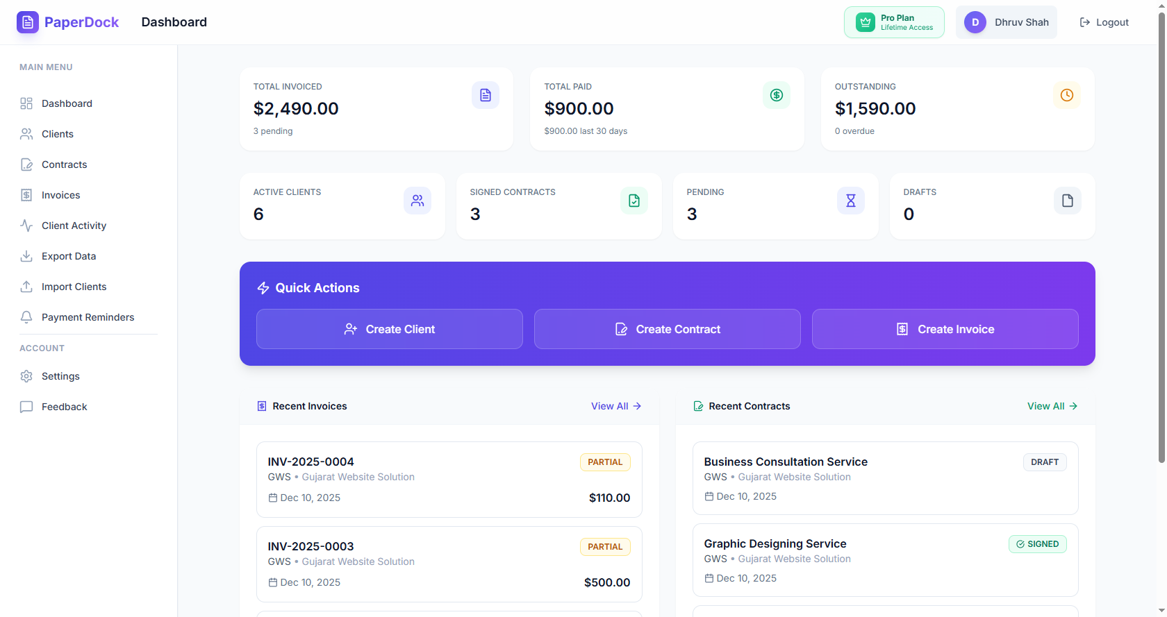Click the Total Invoiced document icon
1167x617 pixels.
click(486, 95)
